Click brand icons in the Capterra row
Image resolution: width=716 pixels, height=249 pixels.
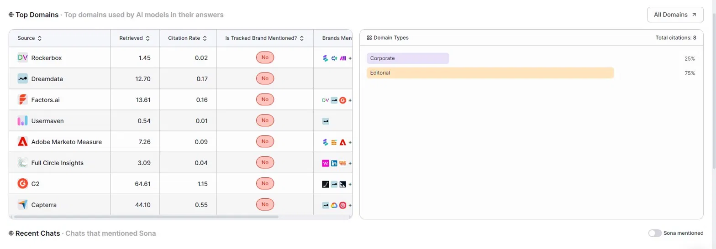point(337,205)
